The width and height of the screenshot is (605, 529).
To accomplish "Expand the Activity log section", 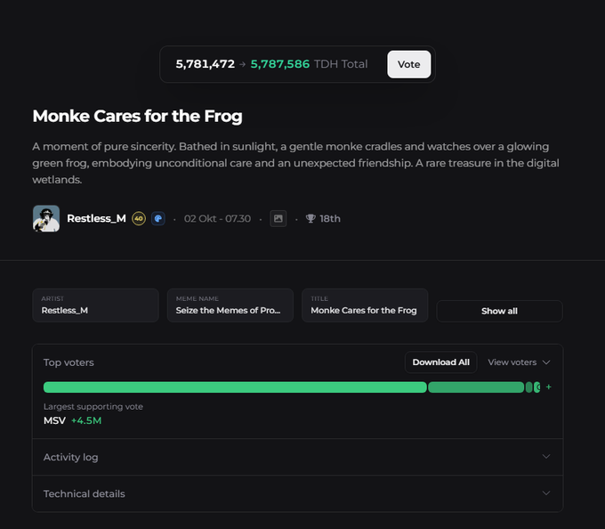I will pyautogui.click(x=298, y=457).
